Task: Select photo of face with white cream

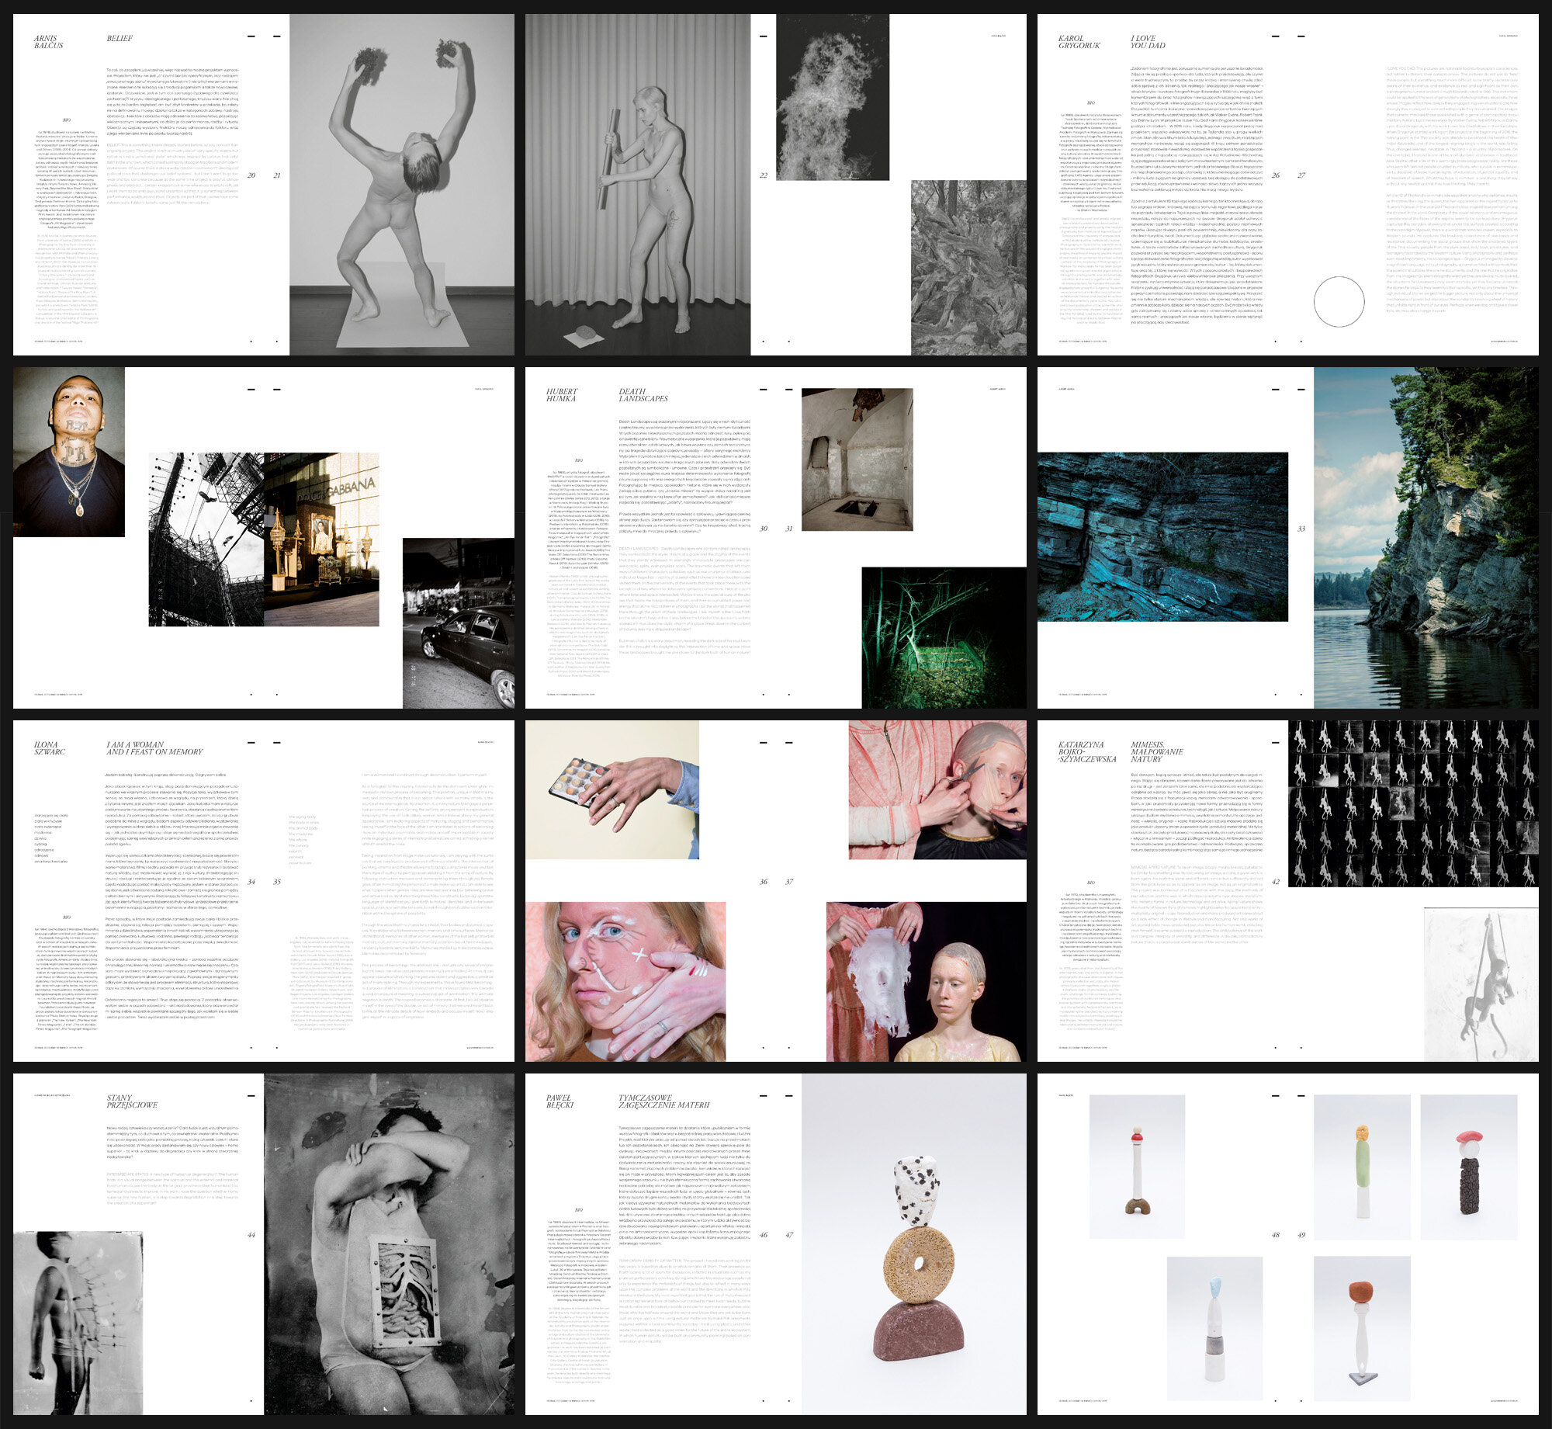Action: click(625, 982)
